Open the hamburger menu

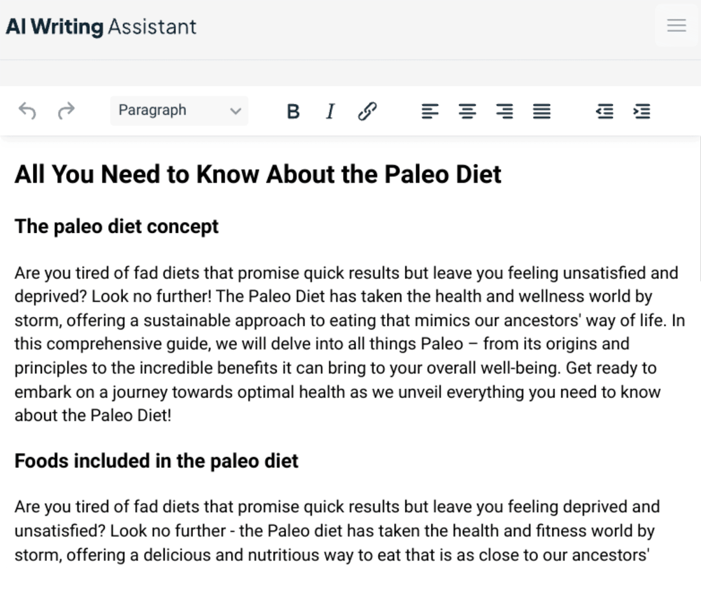(676, 26)
